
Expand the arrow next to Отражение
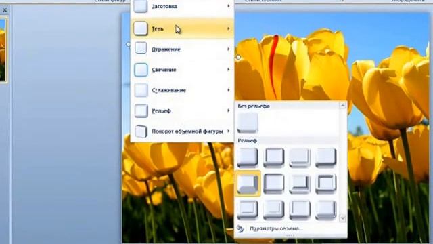click(229, 49)
